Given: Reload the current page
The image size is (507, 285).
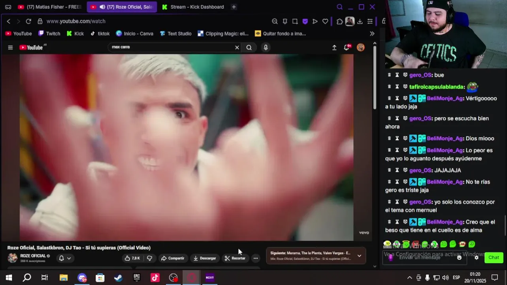Looking at the screenshot, I should 28,21.
